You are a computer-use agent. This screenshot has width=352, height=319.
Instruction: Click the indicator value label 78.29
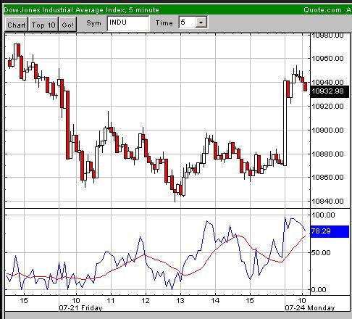coord(330,231)
